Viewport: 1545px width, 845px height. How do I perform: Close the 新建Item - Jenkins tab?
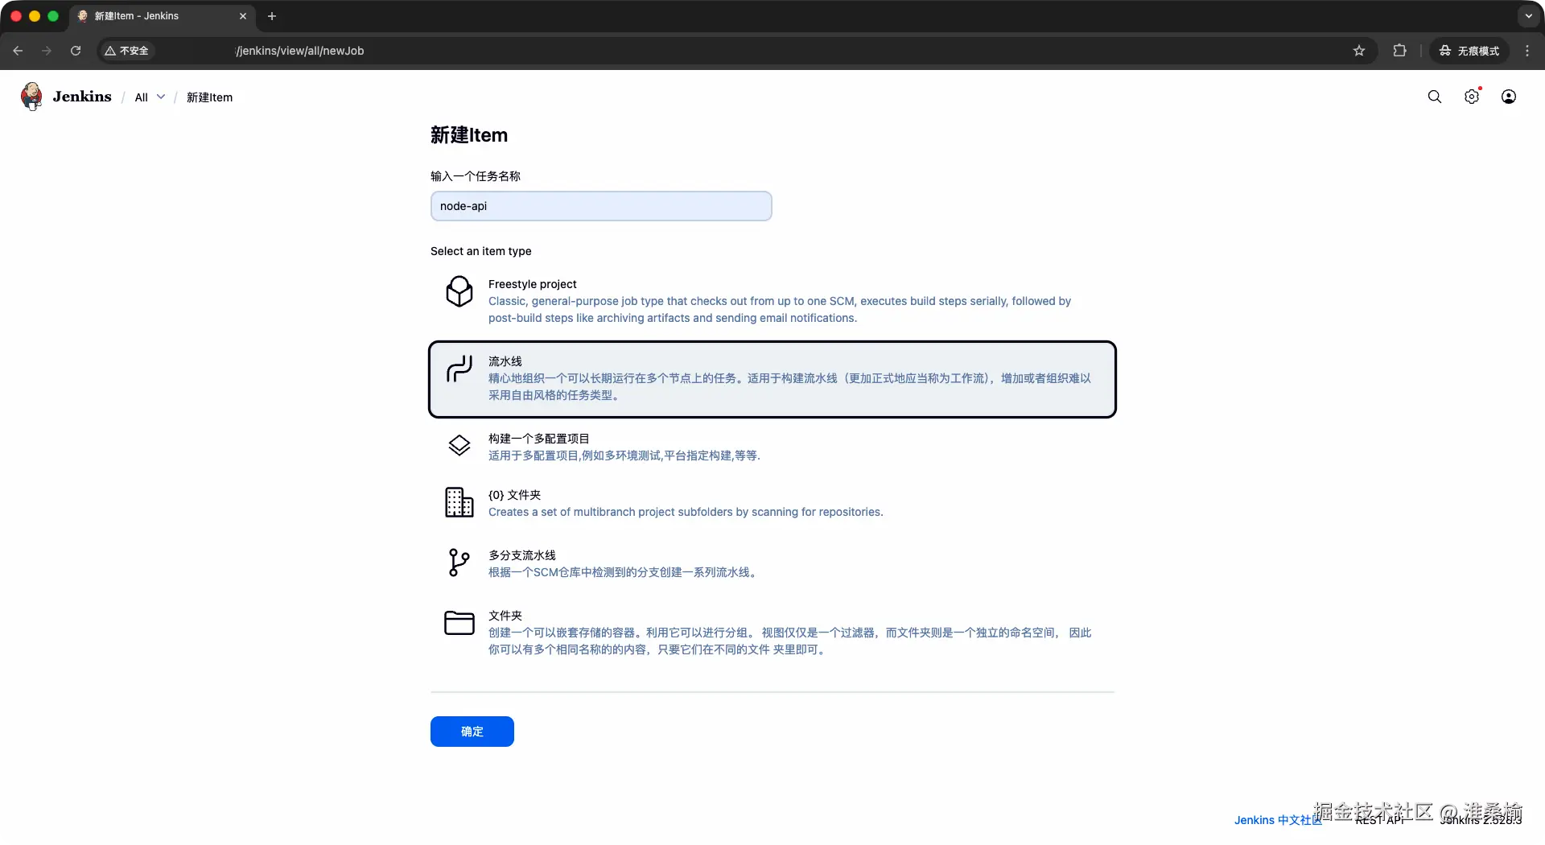243,16
